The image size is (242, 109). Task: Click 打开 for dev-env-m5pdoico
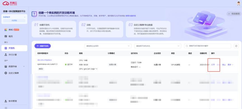click(213, 65)
